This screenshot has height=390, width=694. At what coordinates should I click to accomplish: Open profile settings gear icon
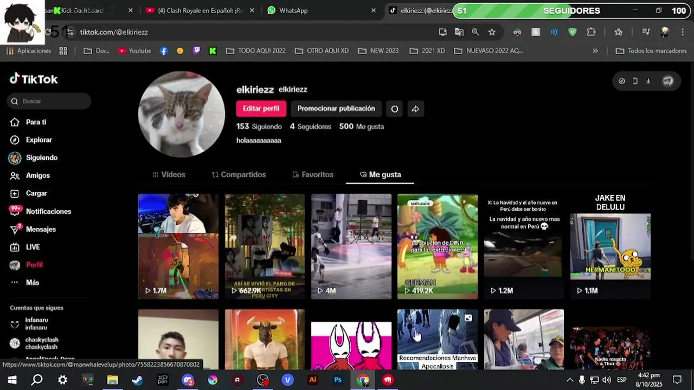(395, 109)
